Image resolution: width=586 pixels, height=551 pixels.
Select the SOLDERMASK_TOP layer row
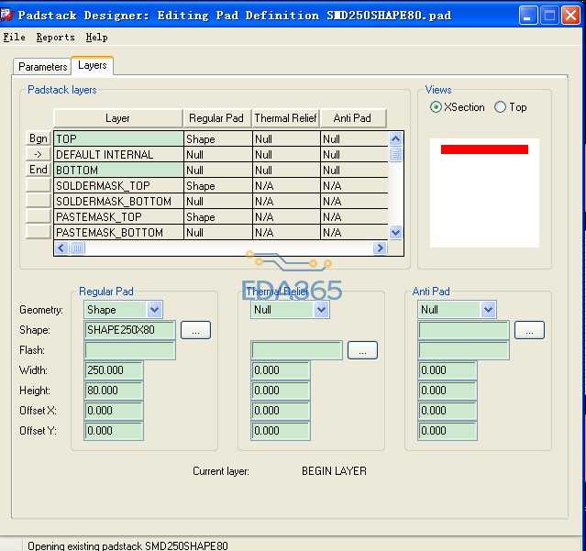(117, 185)
